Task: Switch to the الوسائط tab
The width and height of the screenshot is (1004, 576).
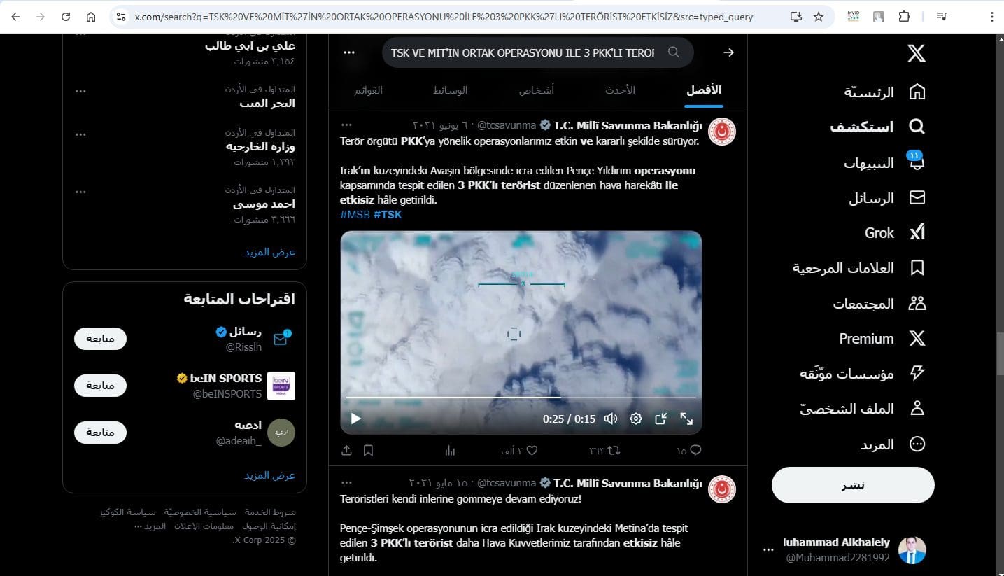Action: tap(451, 90)
